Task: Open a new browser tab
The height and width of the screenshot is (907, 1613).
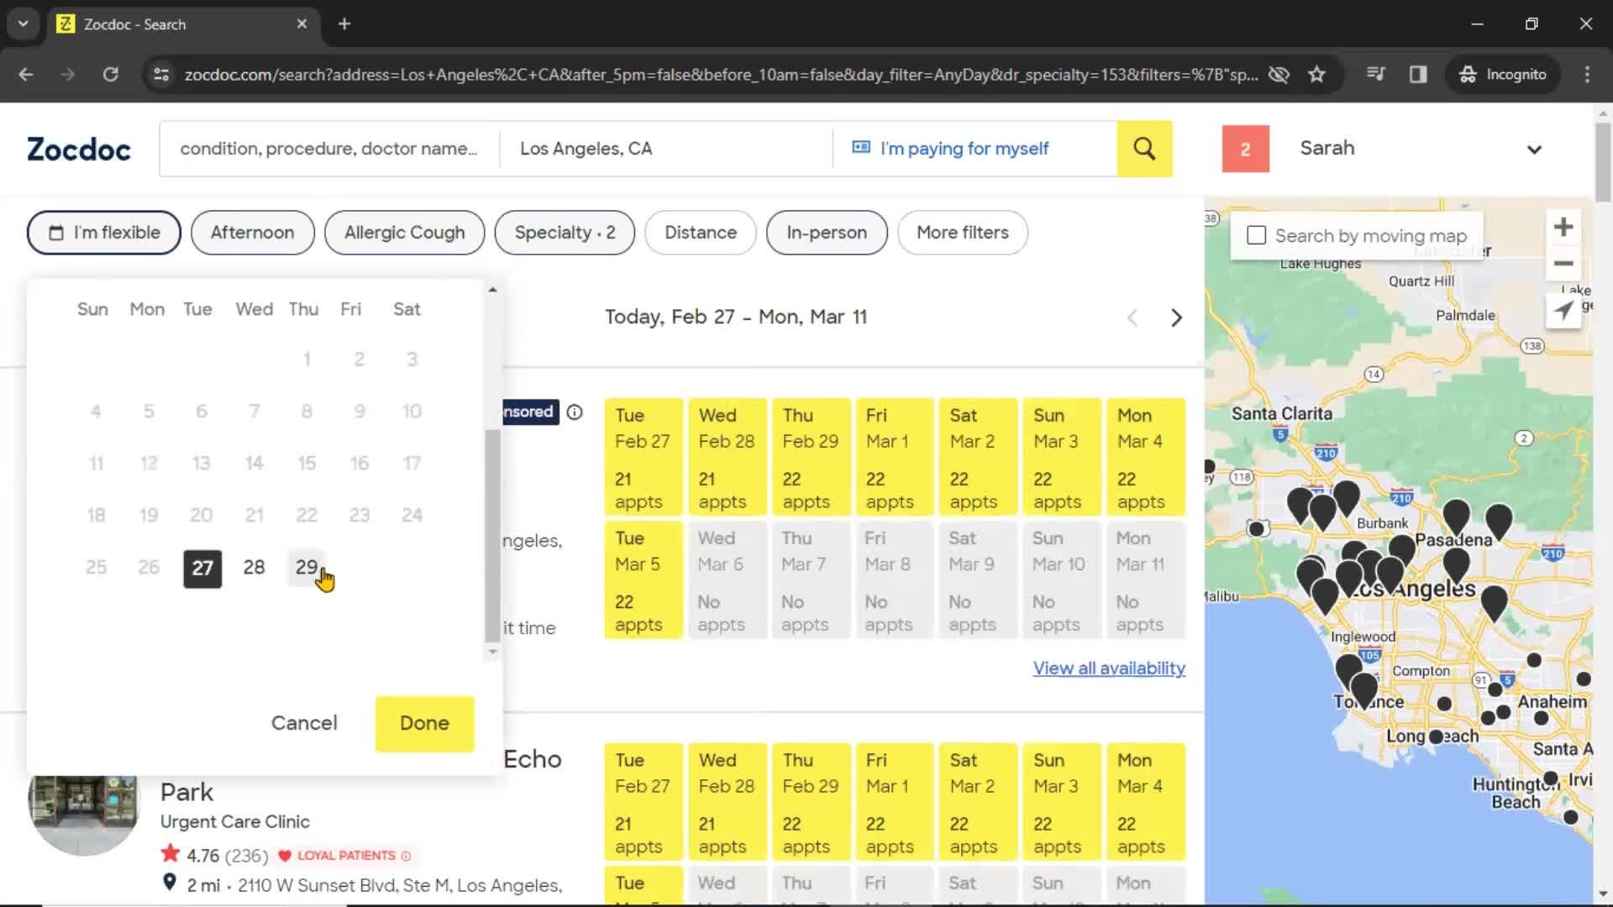Action: [x=344, y=24]
